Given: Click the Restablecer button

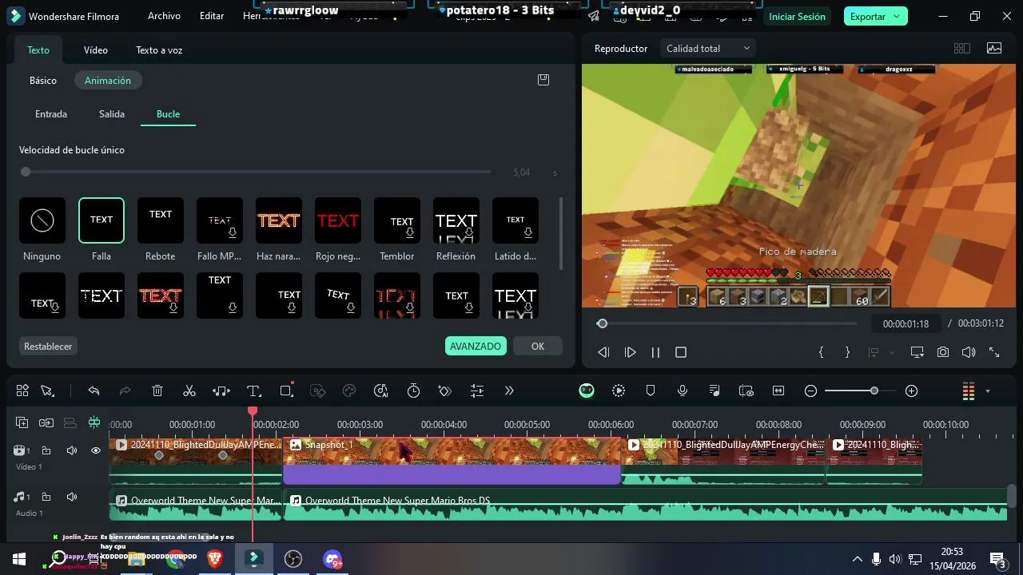Looking at the screenshot, I should pos(48,347).
